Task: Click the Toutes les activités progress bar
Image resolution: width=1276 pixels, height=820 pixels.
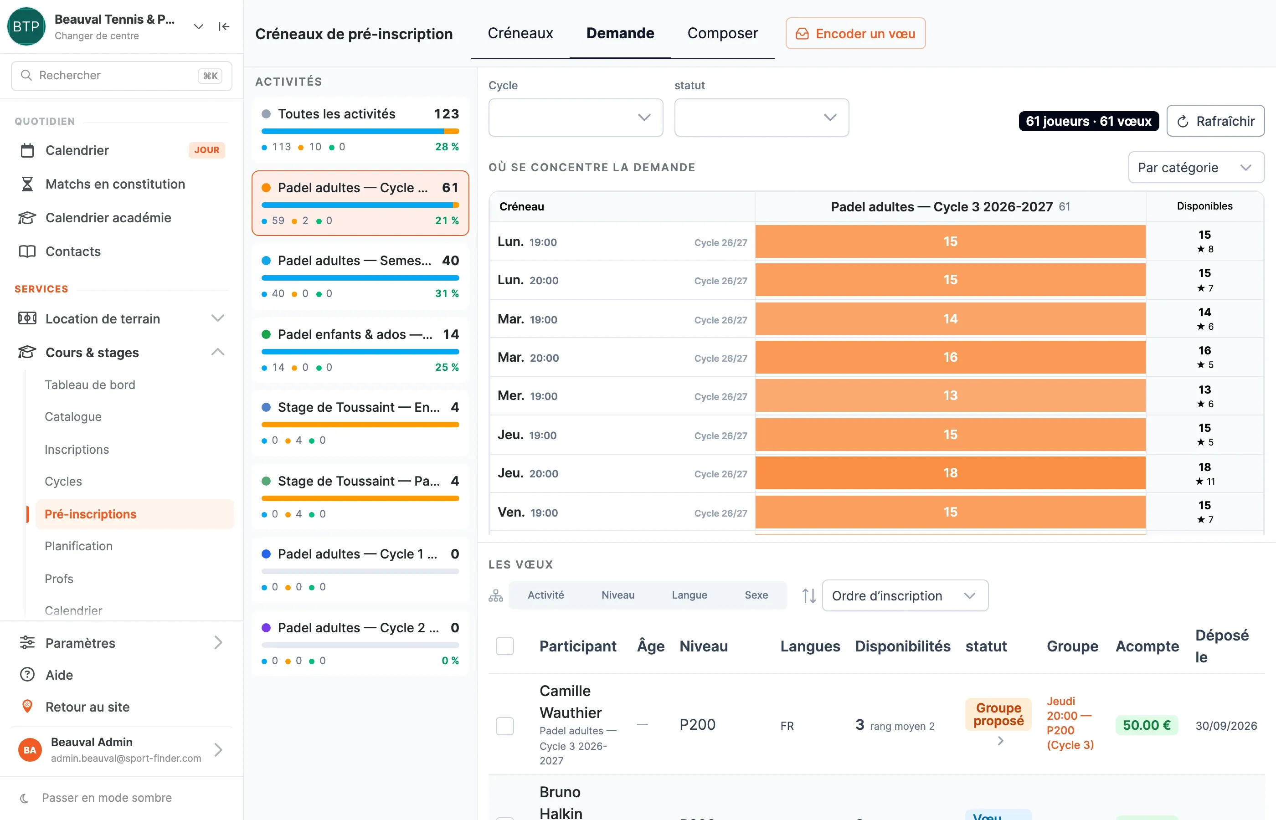Action: pyautogui.click(x=360, y=131)
